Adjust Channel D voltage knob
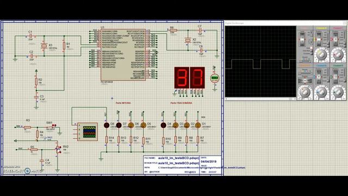The image size is (348, 196). [338, 92]
